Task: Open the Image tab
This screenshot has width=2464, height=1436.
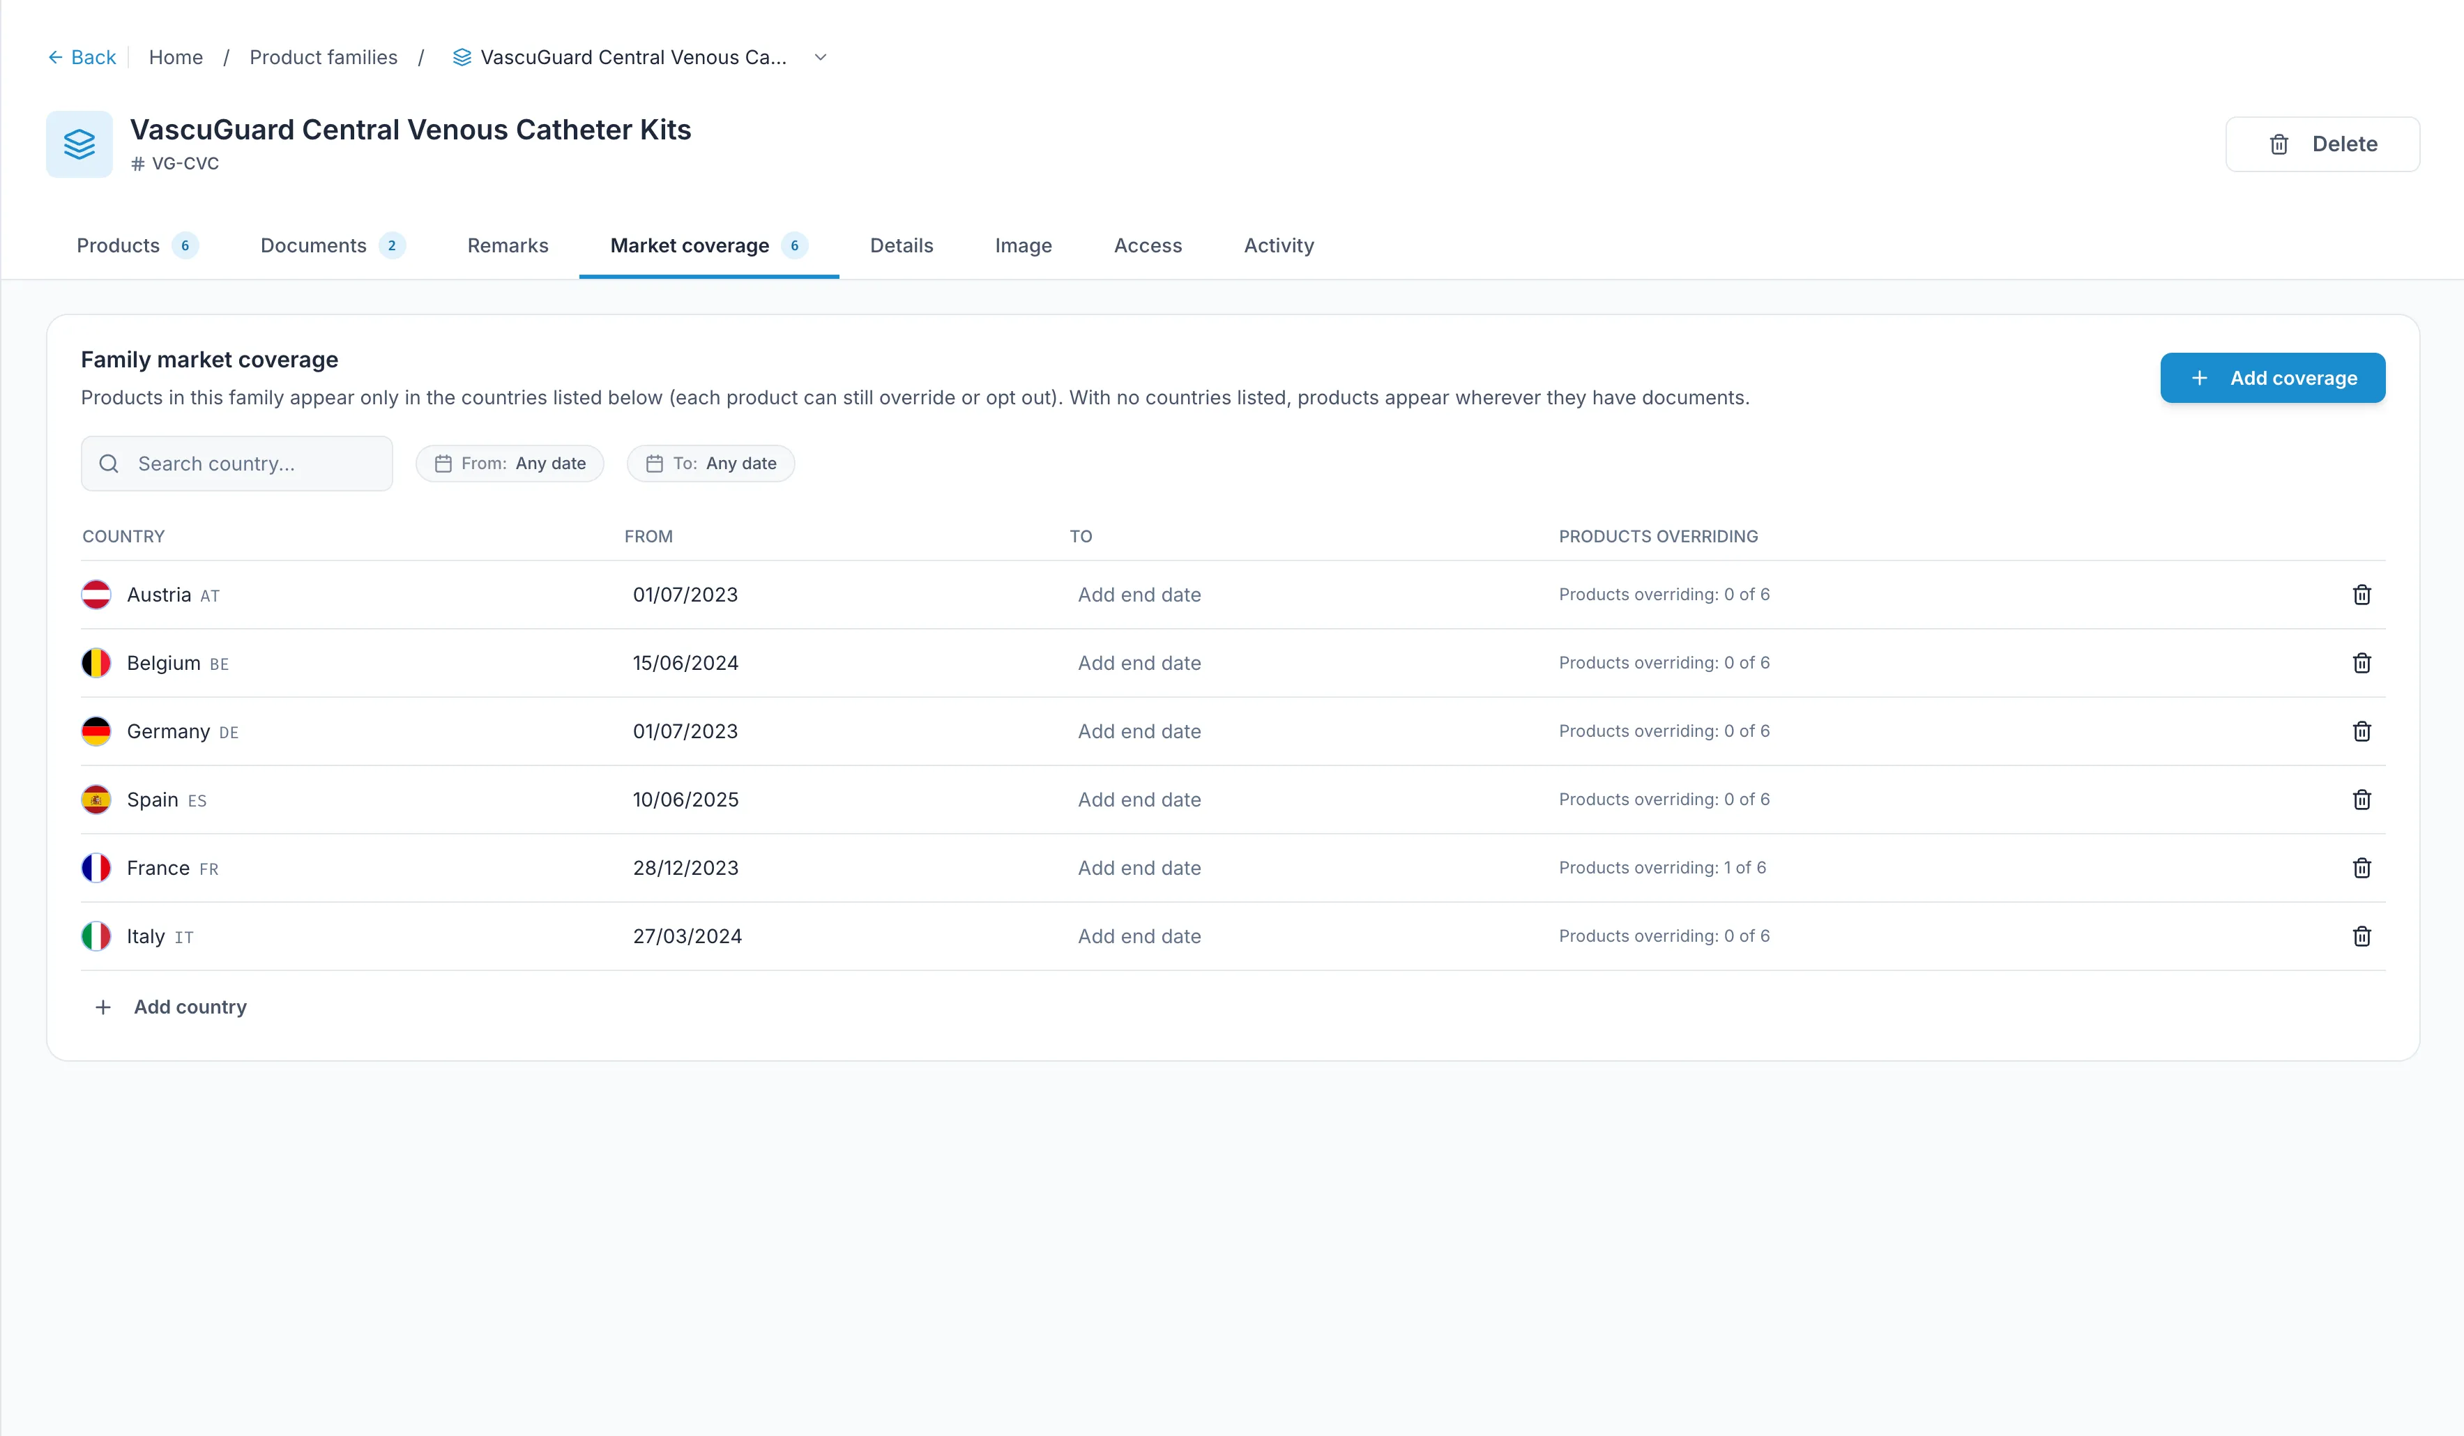Action: click(x=1023, y=245)
